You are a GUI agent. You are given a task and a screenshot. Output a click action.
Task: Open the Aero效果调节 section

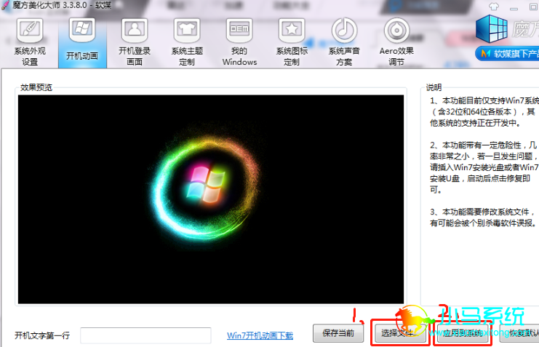coord(396,42)
